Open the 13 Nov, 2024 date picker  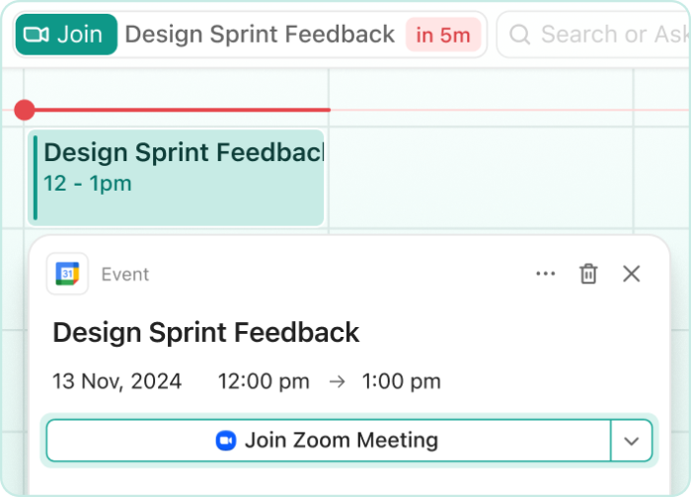pos(117,381)
